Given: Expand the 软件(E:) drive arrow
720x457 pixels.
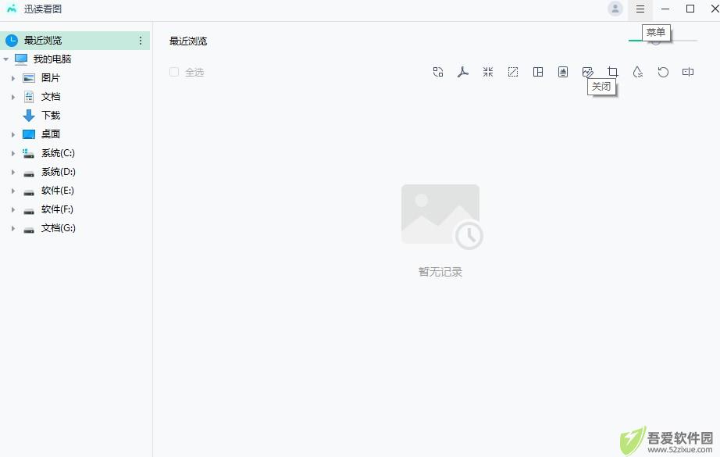Looking at the screenshot, I should click(x=13, y=191).
